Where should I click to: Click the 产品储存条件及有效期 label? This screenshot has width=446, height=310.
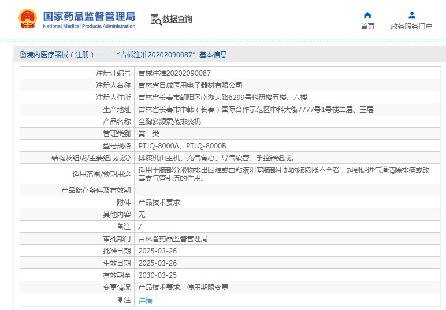click(96, 191)
